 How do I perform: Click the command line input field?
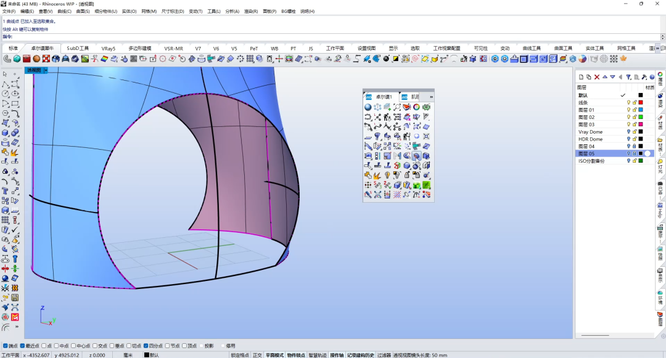[x=335, y=37]
